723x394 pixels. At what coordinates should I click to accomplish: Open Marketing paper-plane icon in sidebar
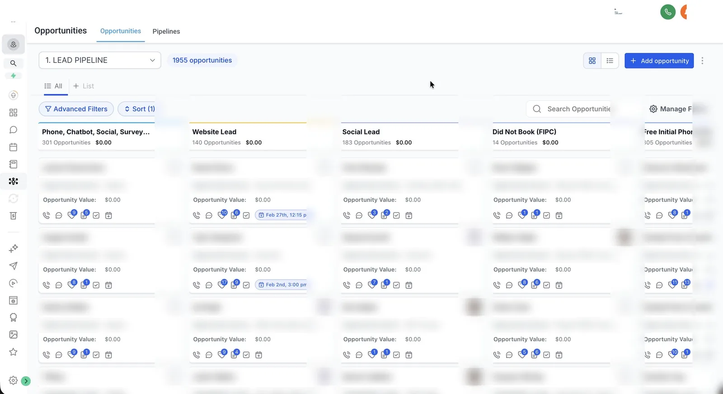tap(14, 266)
